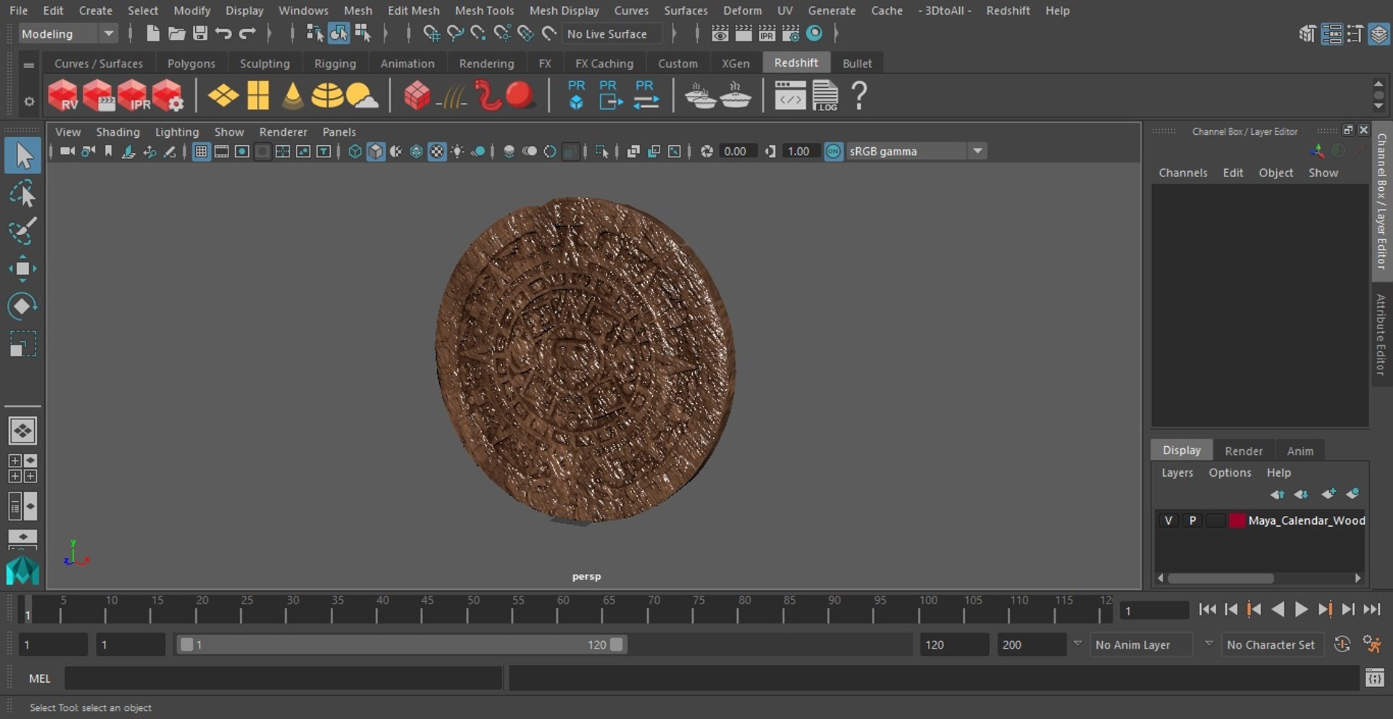Image resolution: width=1393 pixels, height=719 pixels.
Task: Switch to the Bullet shelf tab
Action: (857, 63)
